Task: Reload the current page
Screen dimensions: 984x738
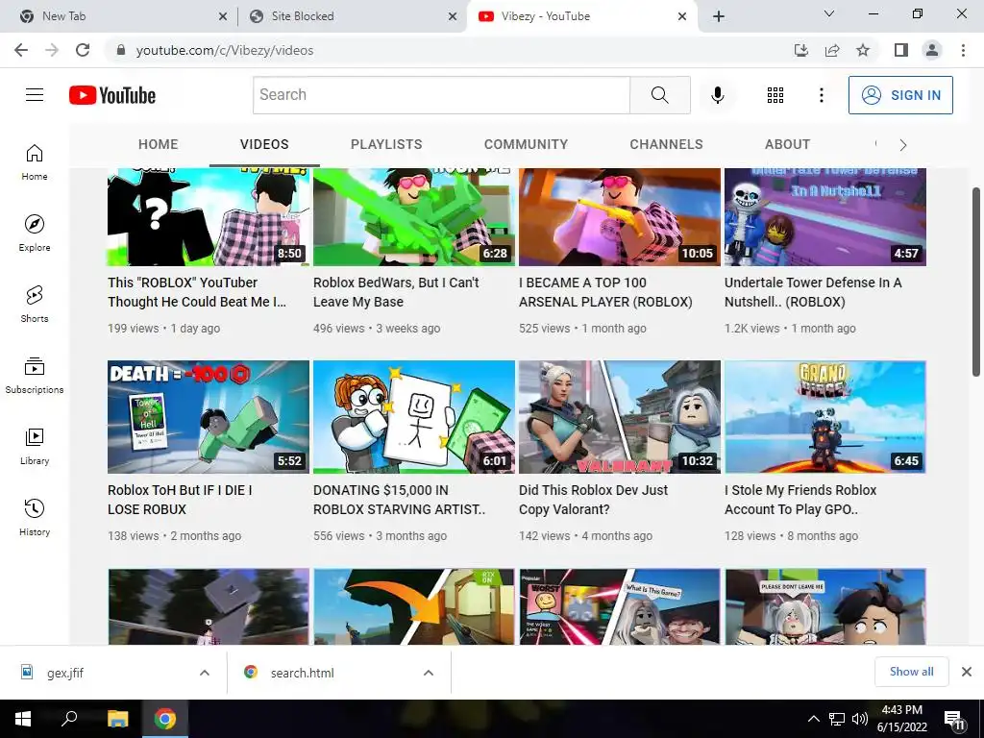Action: (x=83, y=50)
